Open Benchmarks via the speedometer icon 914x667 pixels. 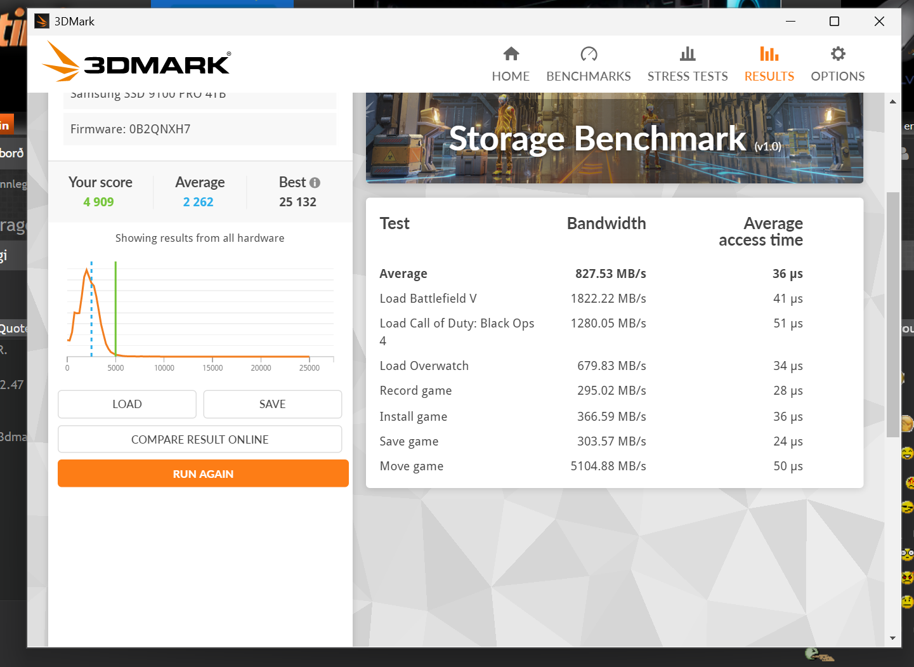click(x=589, y=54)
